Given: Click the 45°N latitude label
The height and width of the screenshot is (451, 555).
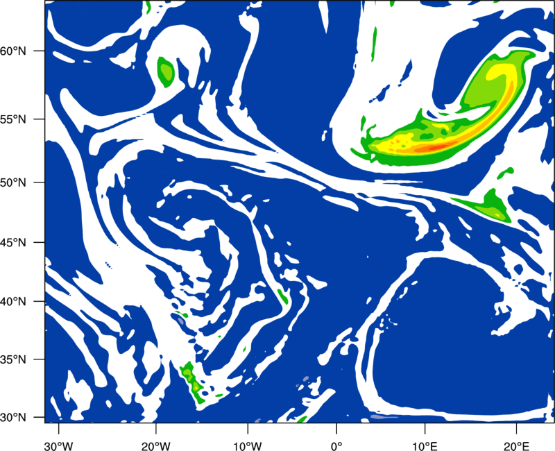Looking at the screenshot, I should click(x=13, y=242).
